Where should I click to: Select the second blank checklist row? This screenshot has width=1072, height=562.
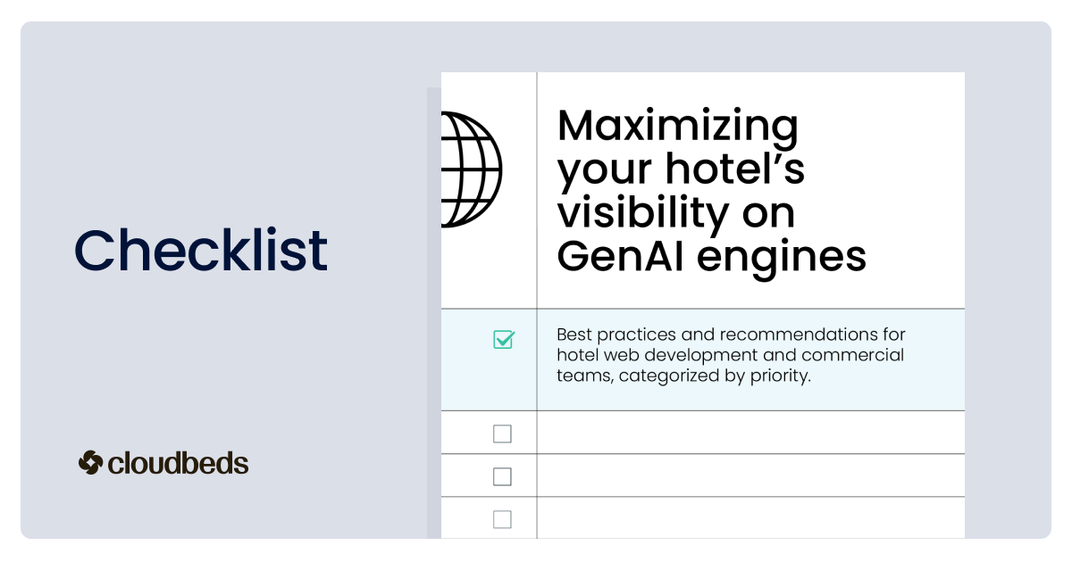coord(750,475)
